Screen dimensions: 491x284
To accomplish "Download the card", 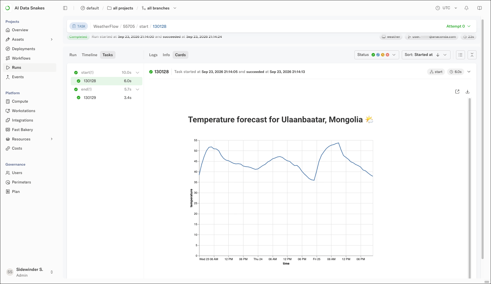I will [468, 92].
